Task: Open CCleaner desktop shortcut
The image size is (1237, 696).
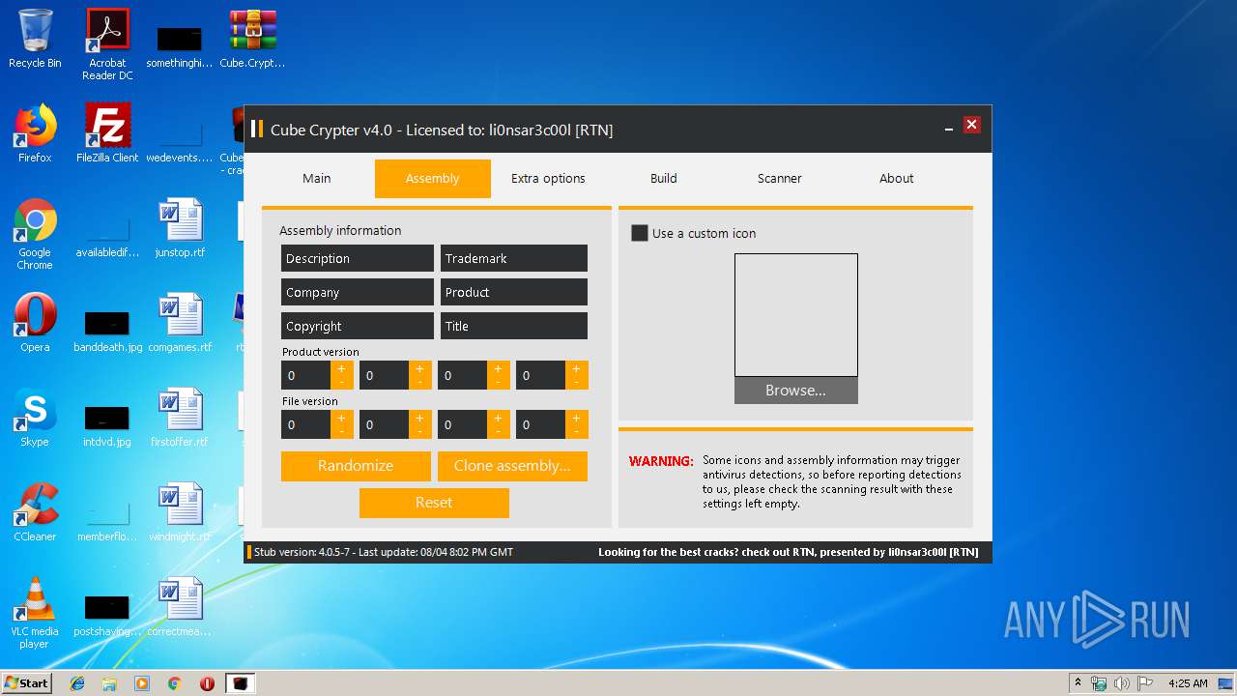Action: [35, 512]
